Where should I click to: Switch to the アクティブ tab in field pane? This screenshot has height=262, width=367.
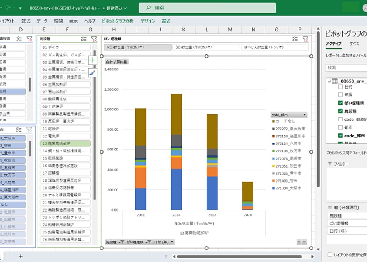tap(334, 44)
